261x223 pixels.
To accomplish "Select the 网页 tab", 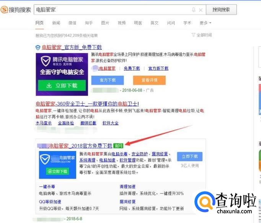I will pos(39,23).
